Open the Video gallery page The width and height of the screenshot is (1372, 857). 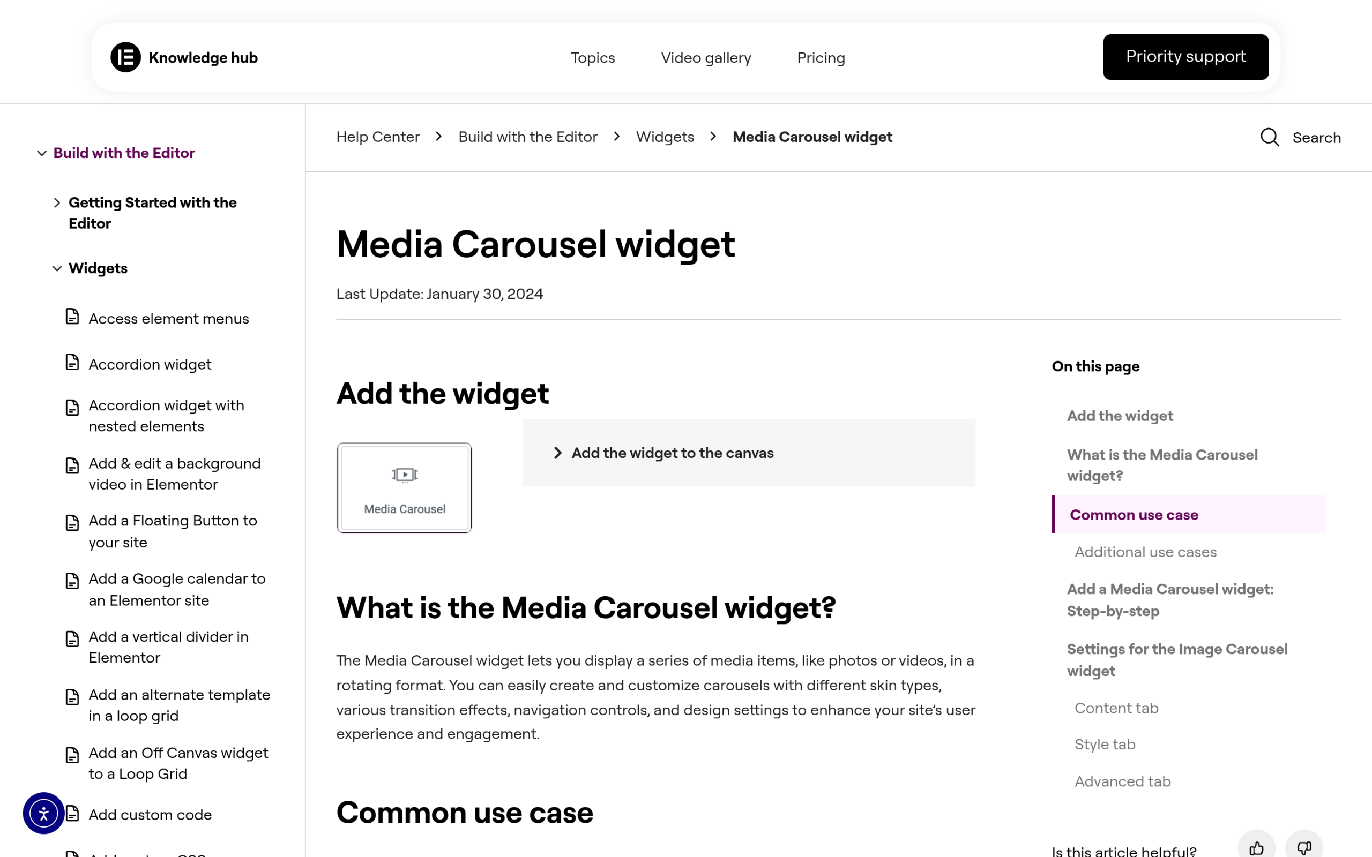coord(706,58)
